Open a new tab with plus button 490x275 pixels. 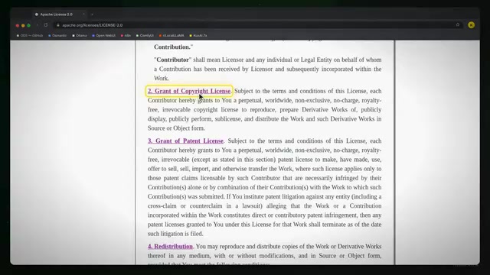(x=92, y=14)
